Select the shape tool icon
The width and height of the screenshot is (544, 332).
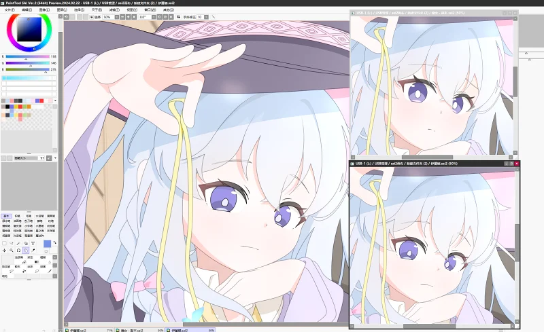click(x=26, y=243)
